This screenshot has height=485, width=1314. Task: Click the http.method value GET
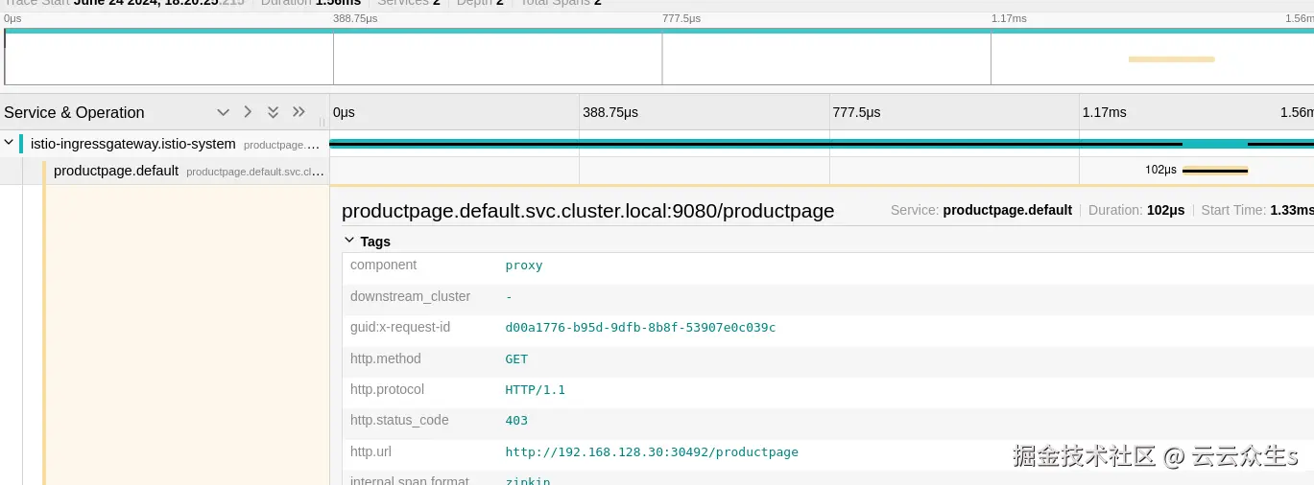(516, 359)
